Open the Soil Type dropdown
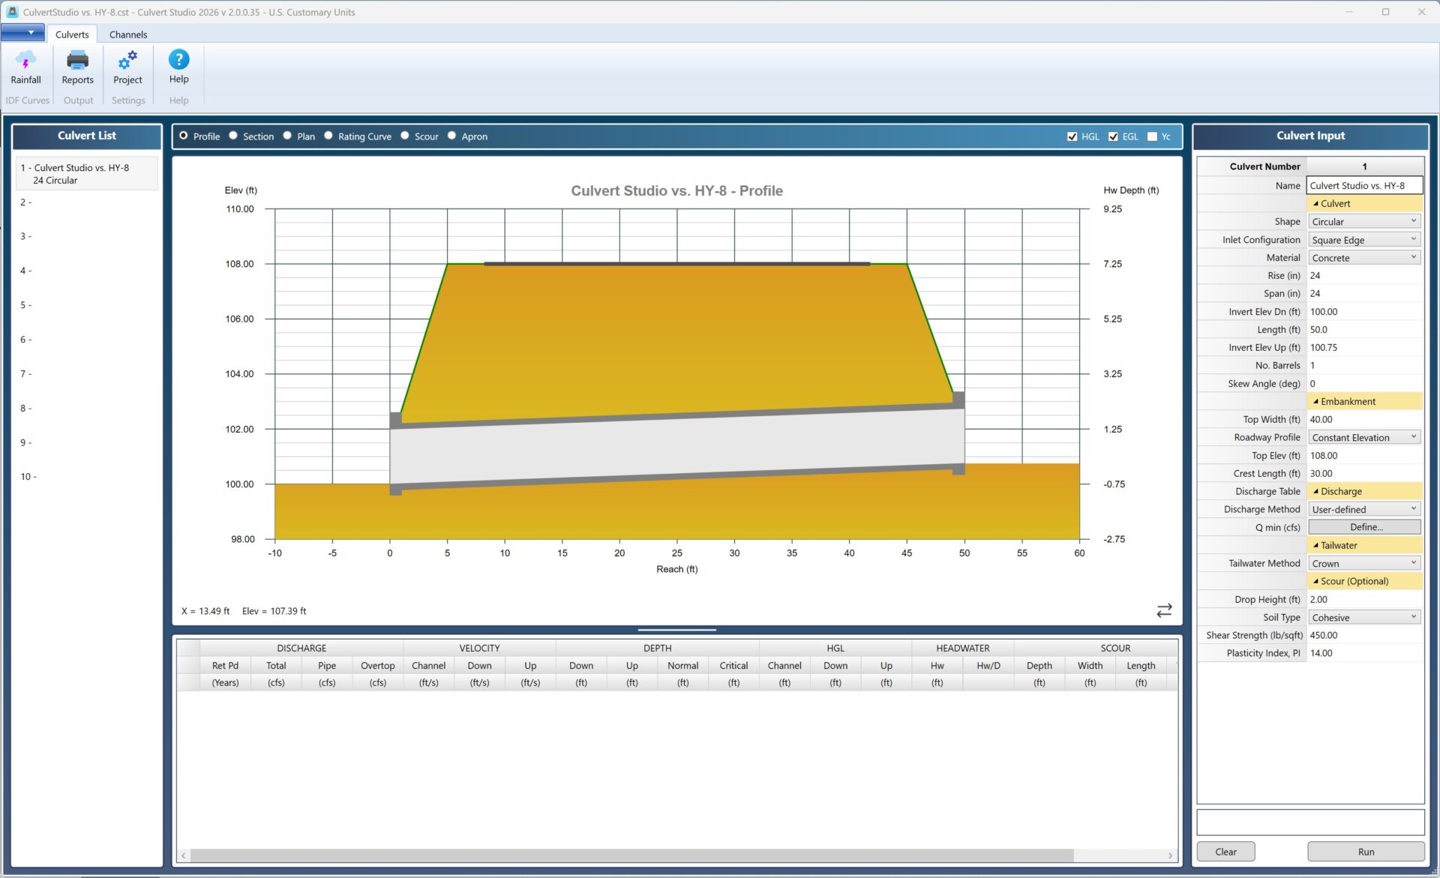Screen dimensions: 1440x878 click(x=1364, y=617)
